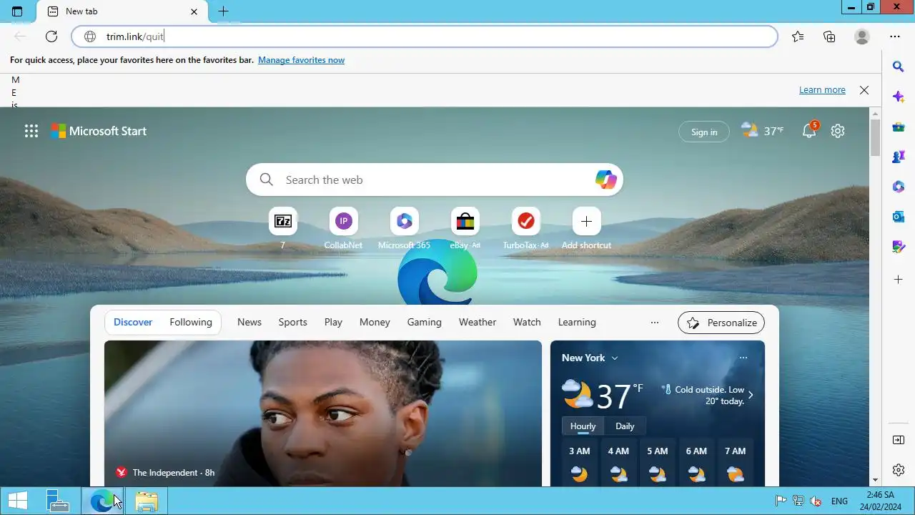The image size is (915, 515).
Task: Click the Edge icon in taskbar
Action: tap(102, 501)
